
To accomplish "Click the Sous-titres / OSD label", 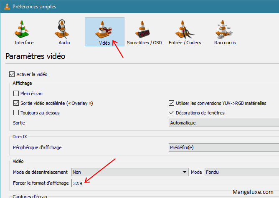I will (x=144, y=43).
